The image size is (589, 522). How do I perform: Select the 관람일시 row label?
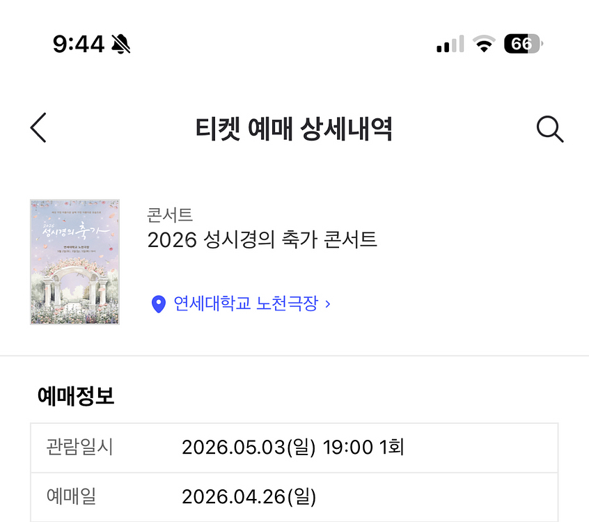[79, 447]
